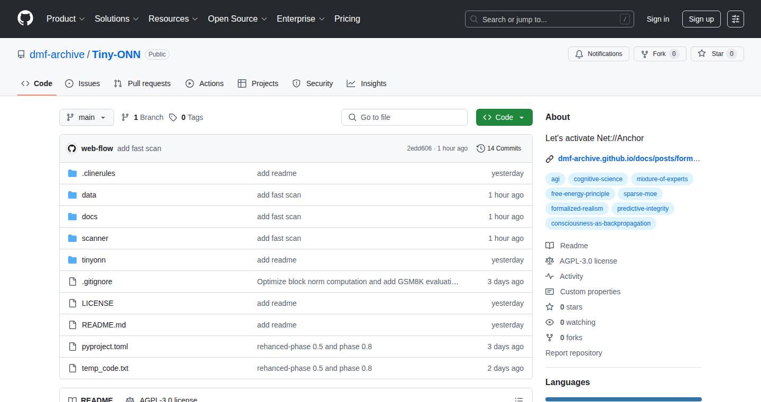Click the Report repository link
Image resolution: width=761 pixels, height=402 pixels.
[x=574, y=353]
